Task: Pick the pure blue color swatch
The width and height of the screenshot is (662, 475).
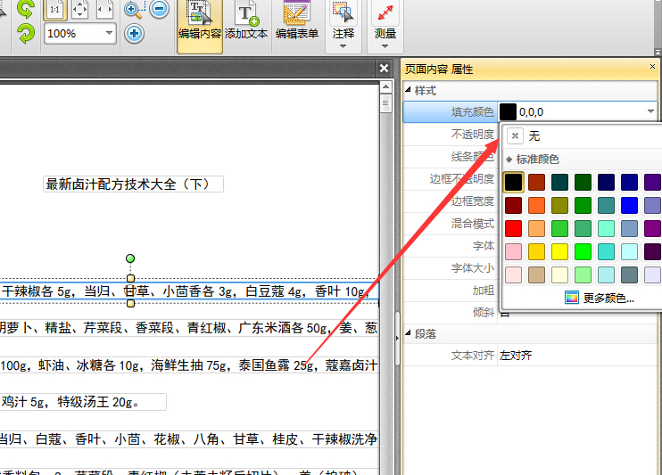Action: [x=629, y=206]
